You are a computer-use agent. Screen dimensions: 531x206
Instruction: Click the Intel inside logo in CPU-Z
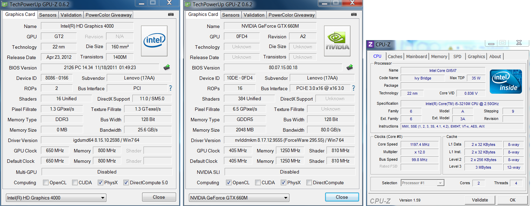point(506,82)
